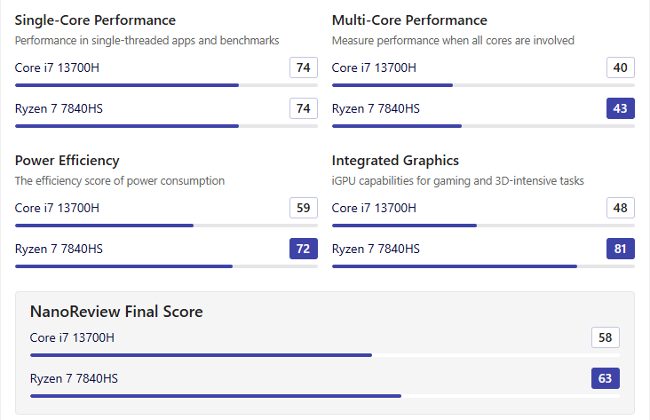Click the final score badge 58 for Core i7
This screenshot has width=650, height=420.
pos(605,337)
